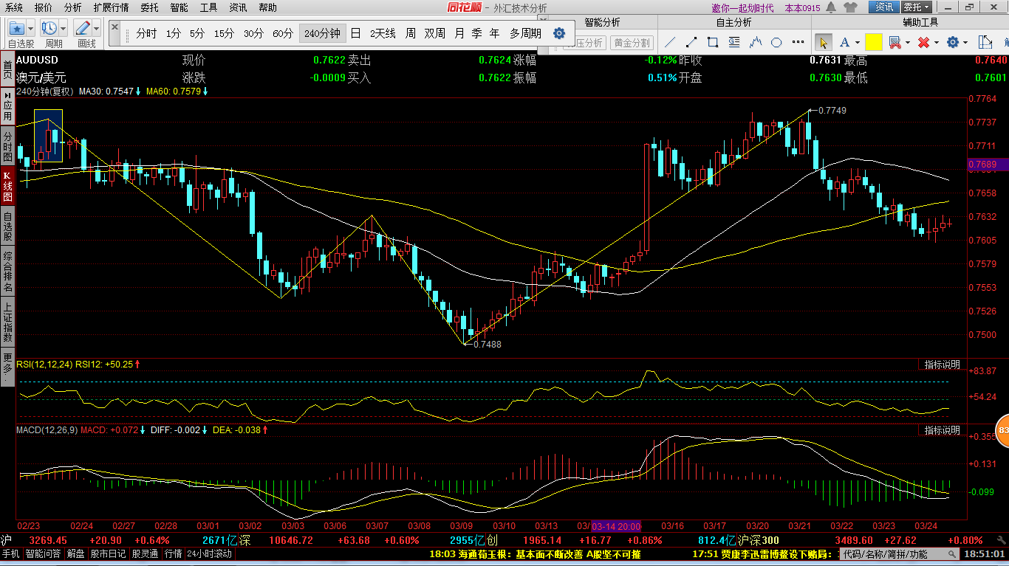Select the 2天线 period

tap(383, 33)
